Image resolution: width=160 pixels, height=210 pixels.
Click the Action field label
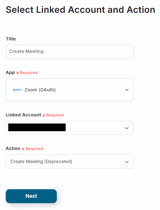[13, 148]
